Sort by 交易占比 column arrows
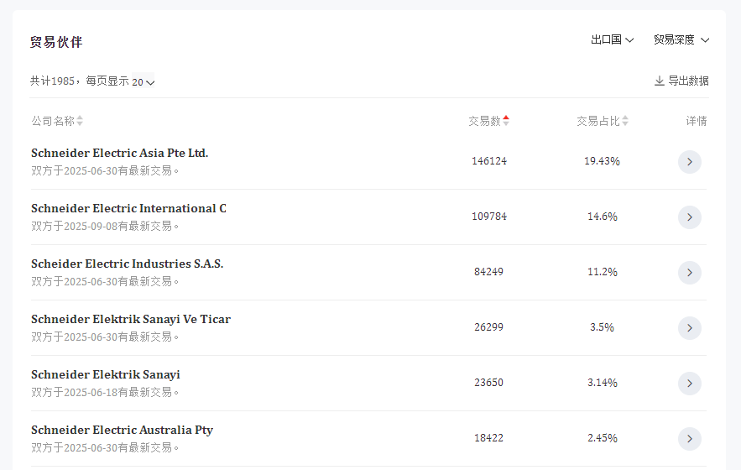 [625, 121]
